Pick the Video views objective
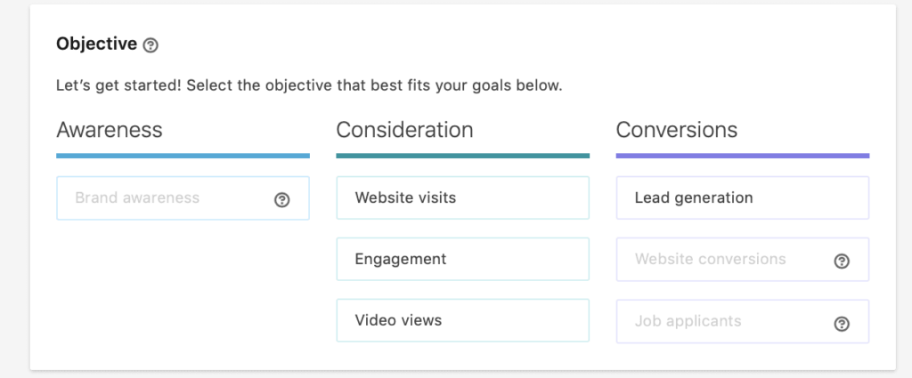The image size is (912, 378). [462, 321]
